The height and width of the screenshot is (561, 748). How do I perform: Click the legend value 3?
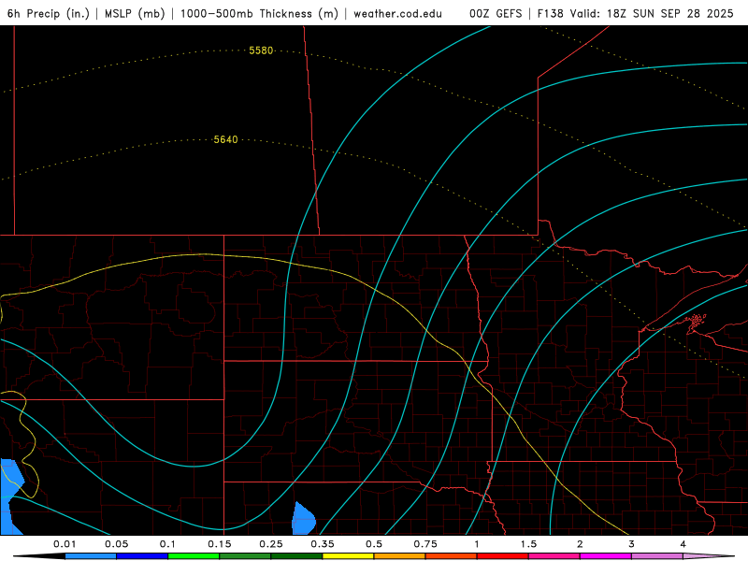tap(632, 544)
